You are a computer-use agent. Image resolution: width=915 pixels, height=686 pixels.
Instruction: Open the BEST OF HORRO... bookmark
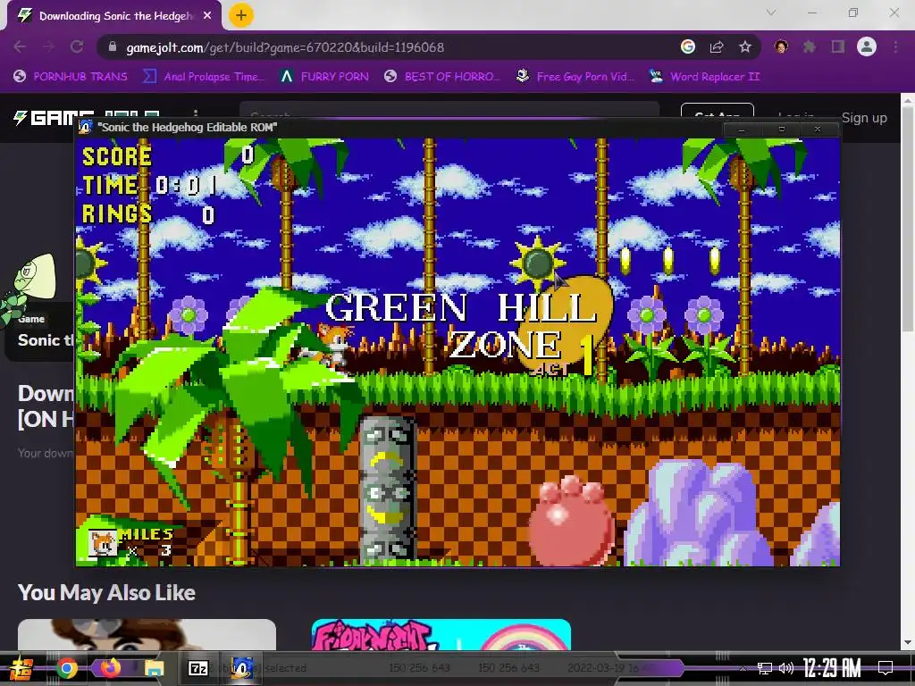click(442, 77)
